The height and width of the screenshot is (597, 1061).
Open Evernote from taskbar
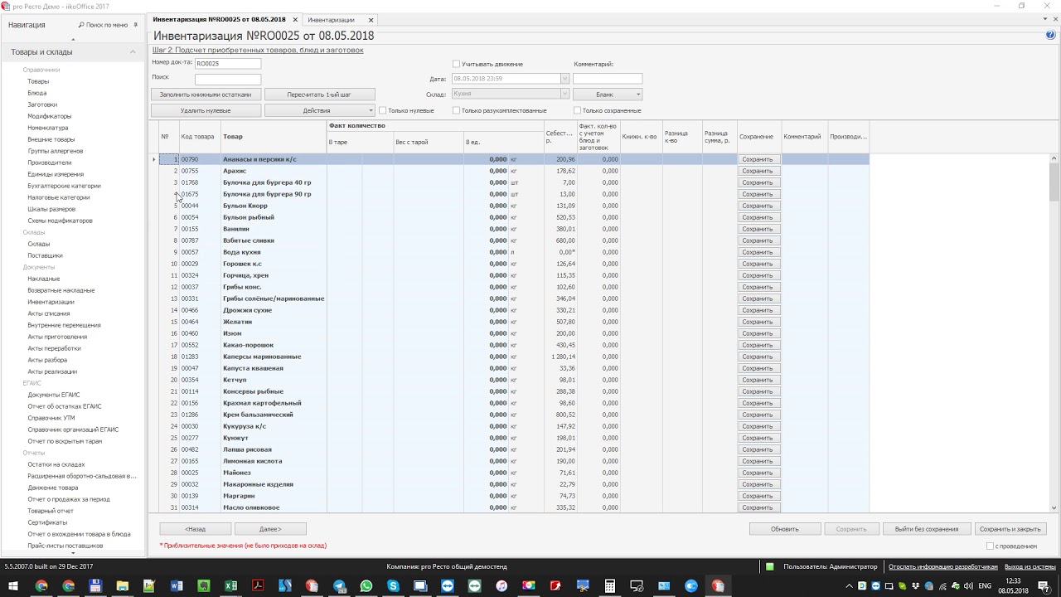(203, 586)
